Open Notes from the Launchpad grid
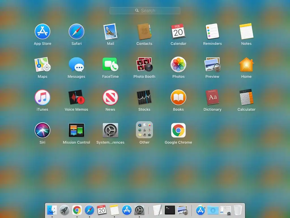Screen dimensions: 290x218 point(246,32)
